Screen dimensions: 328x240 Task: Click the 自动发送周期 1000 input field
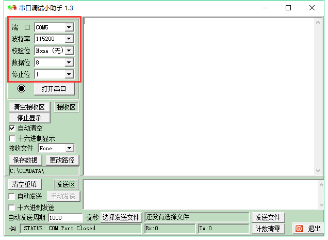coord(65,218)
